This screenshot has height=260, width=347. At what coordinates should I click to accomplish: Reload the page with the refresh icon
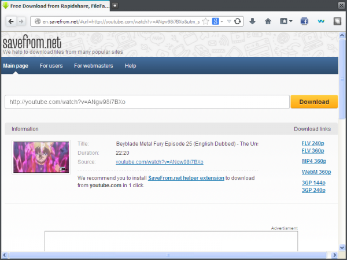click(x=238, y=21)
